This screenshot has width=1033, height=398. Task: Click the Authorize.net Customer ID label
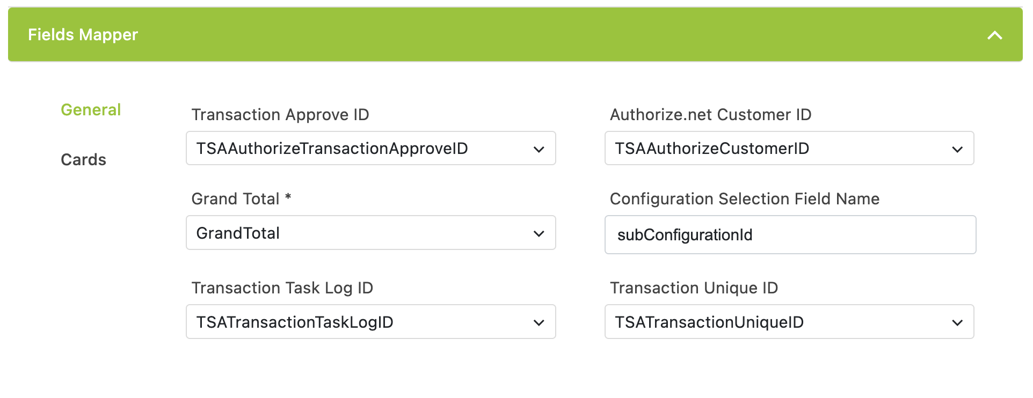[x=710, y=115]
